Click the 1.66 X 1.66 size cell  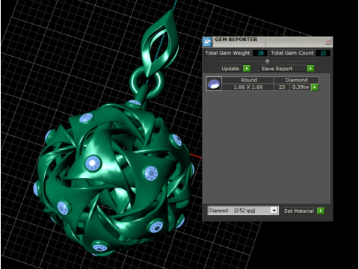tap(248, 87)
